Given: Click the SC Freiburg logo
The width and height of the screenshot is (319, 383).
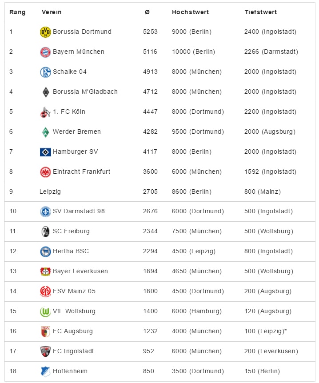Looking at the screenshot, I should [45, 231].
